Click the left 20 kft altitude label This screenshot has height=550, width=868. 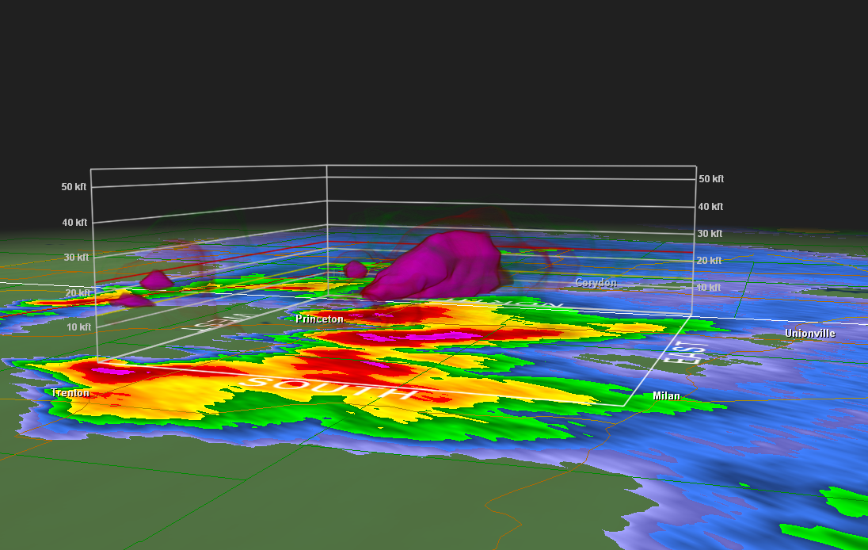78,293
